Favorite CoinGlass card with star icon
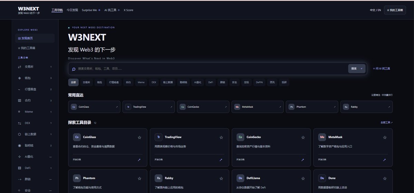This screenshot has width=414, height=193. pyautogui.click(x=139, y=137)
